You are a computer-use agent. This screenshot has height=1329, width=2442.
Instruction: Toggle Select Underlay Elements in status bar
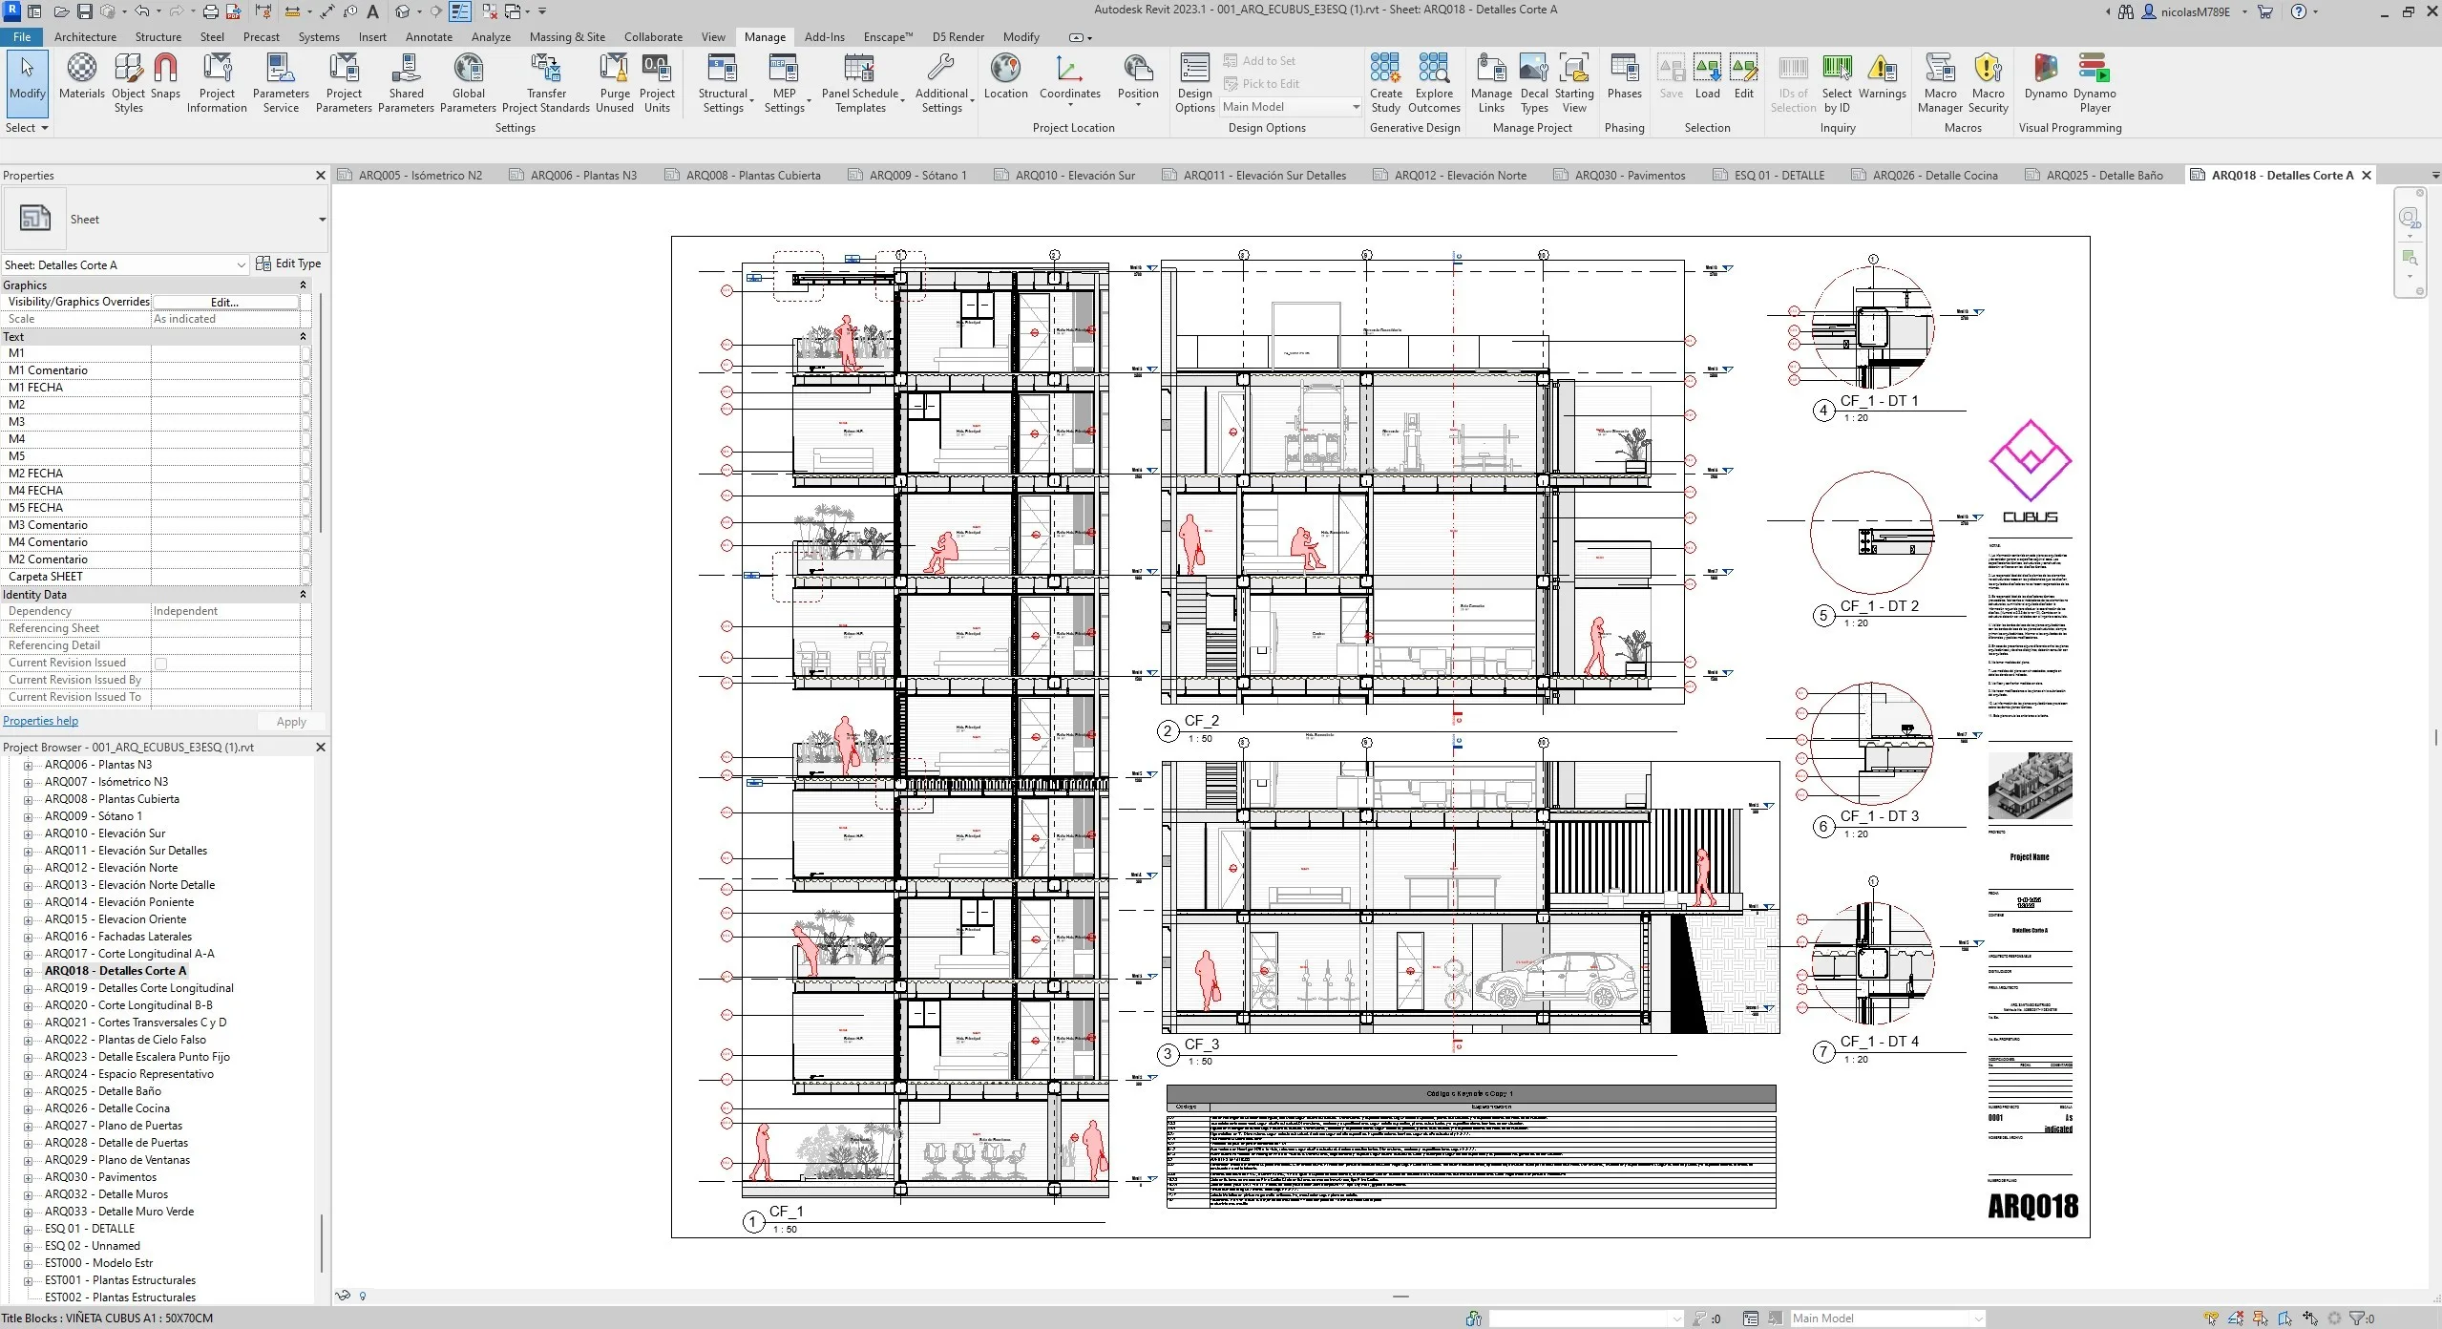2236,1318
